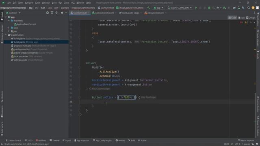Select settings.gradle in project tree

pyautogui.click(x=27, y=60)
